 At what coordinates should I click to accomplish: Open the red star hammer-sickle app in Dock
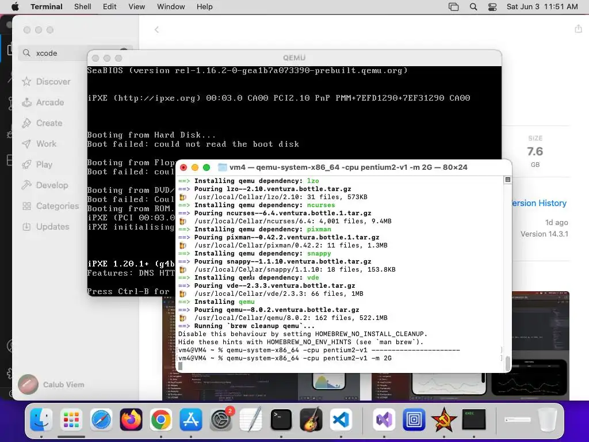point(444,420)
